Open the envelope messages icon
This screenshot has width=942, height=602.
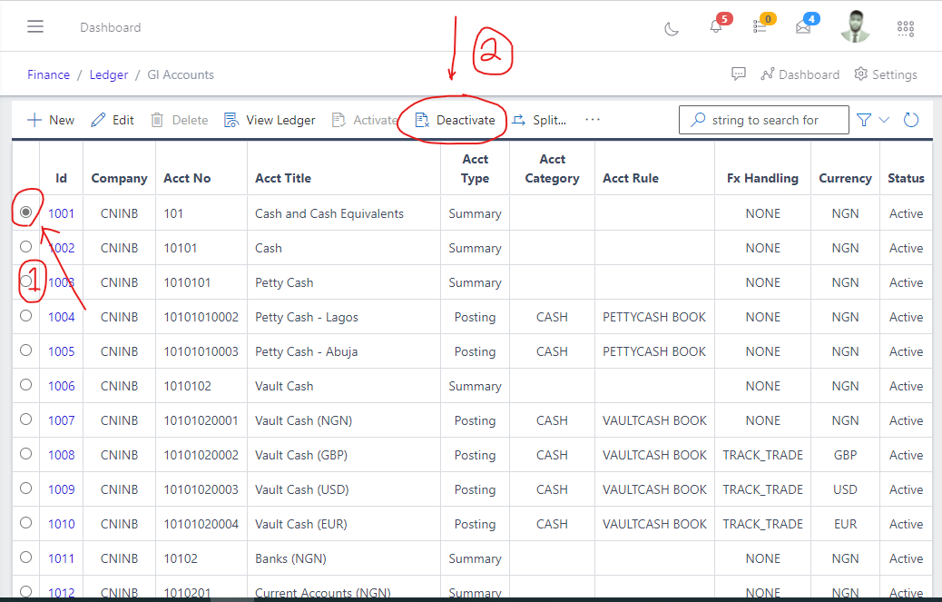coord(805,28)
